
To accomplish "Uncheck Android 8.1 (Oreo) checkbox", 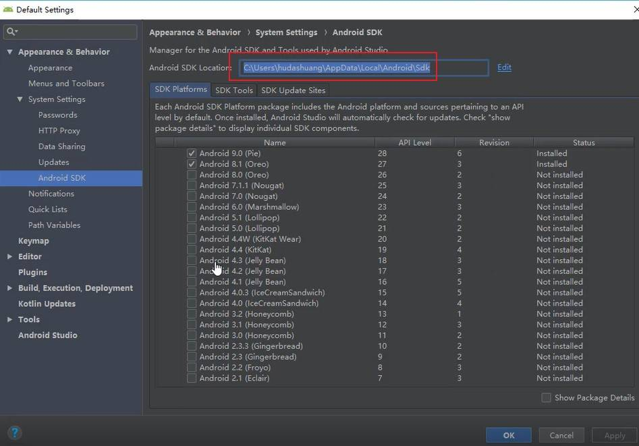I will (x=192, y=164).
